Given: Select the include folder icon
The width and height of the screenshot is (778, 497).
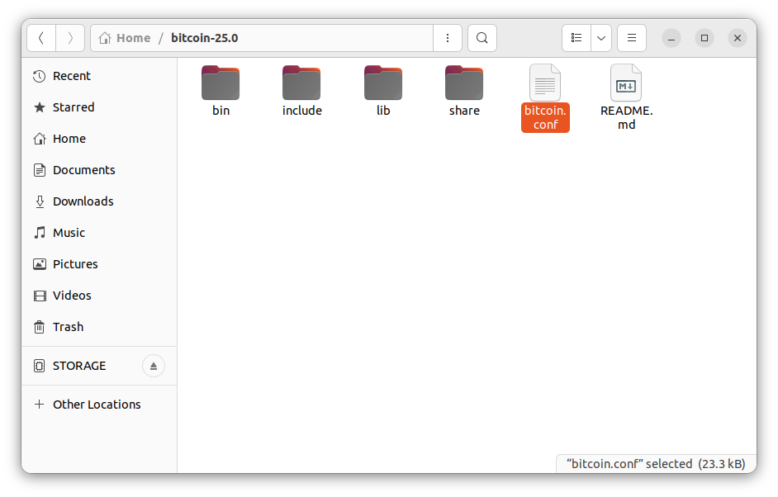Looking at the screenshot, I should (301, 83).
